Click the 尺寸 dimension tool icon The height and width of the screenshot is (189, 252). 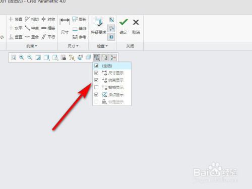[x=65, y=21]
